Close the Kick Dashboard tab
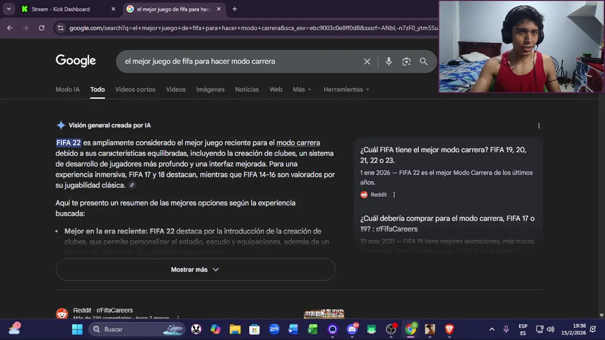 (113, 9)
